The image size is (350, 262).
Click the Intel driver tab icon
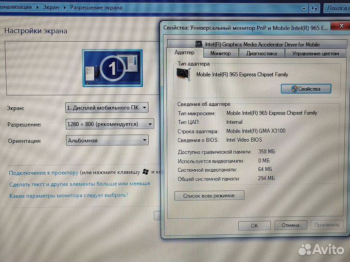(199, 44)
